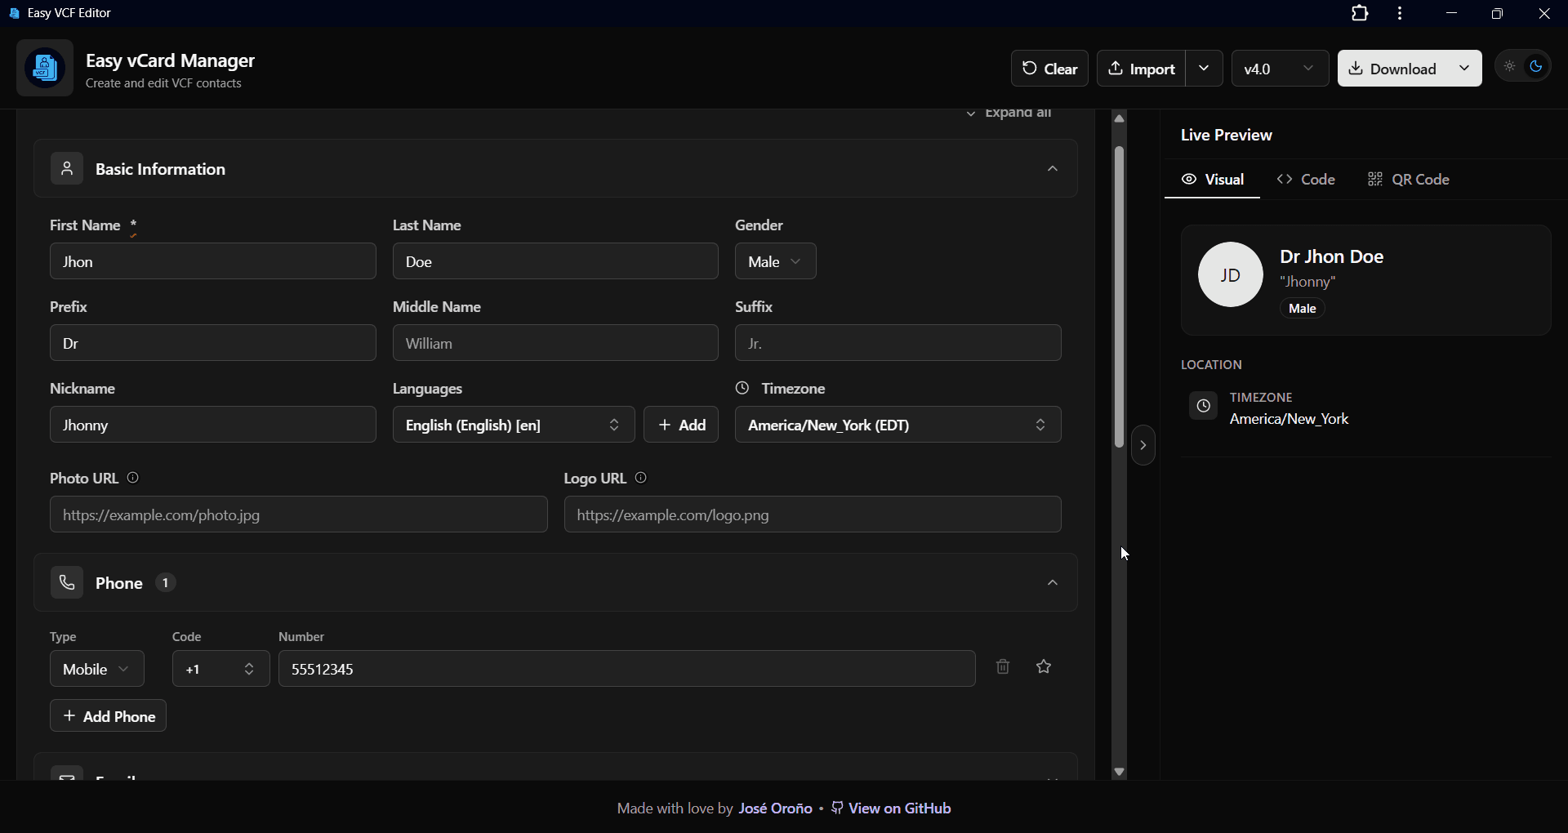1568x833 pixels.
Task: Open the three-dot menu in title bar
Action: click(1401, 14)
